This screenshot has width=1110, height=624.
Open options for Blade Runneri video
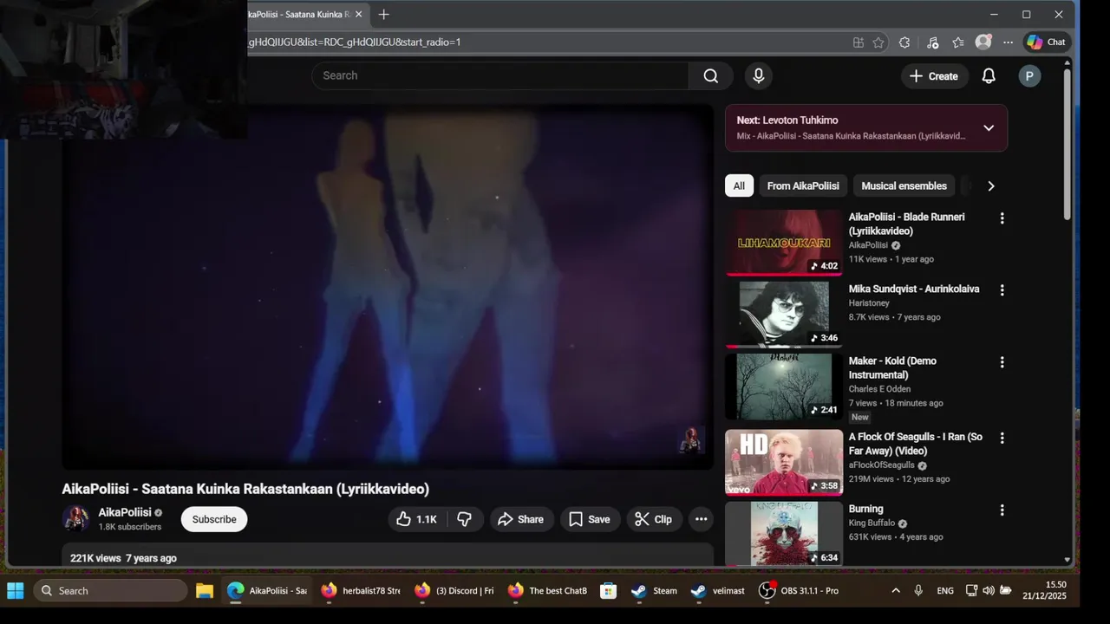click(1002, 218)
